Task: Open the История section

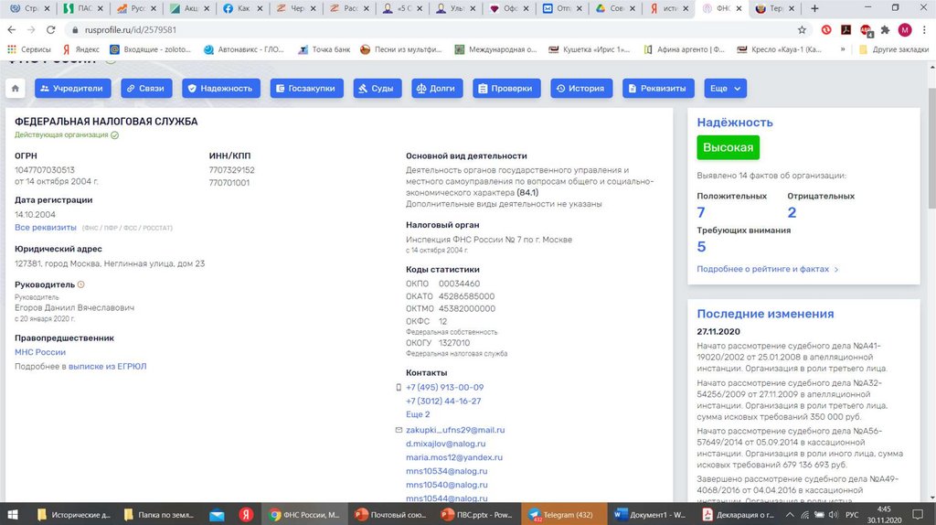Action: point(580,89)
